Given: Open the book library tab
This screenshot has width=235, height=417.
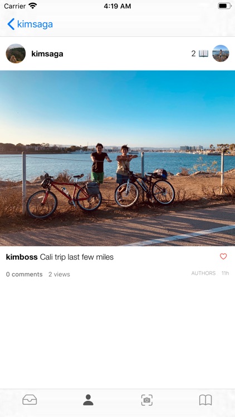Looking at the screenshot, I should click(x=205, y=400).
